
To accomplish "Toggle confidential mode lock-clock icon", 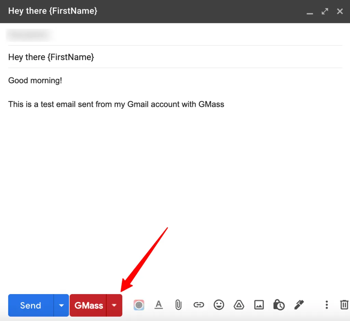I will [x=279, y=305].
